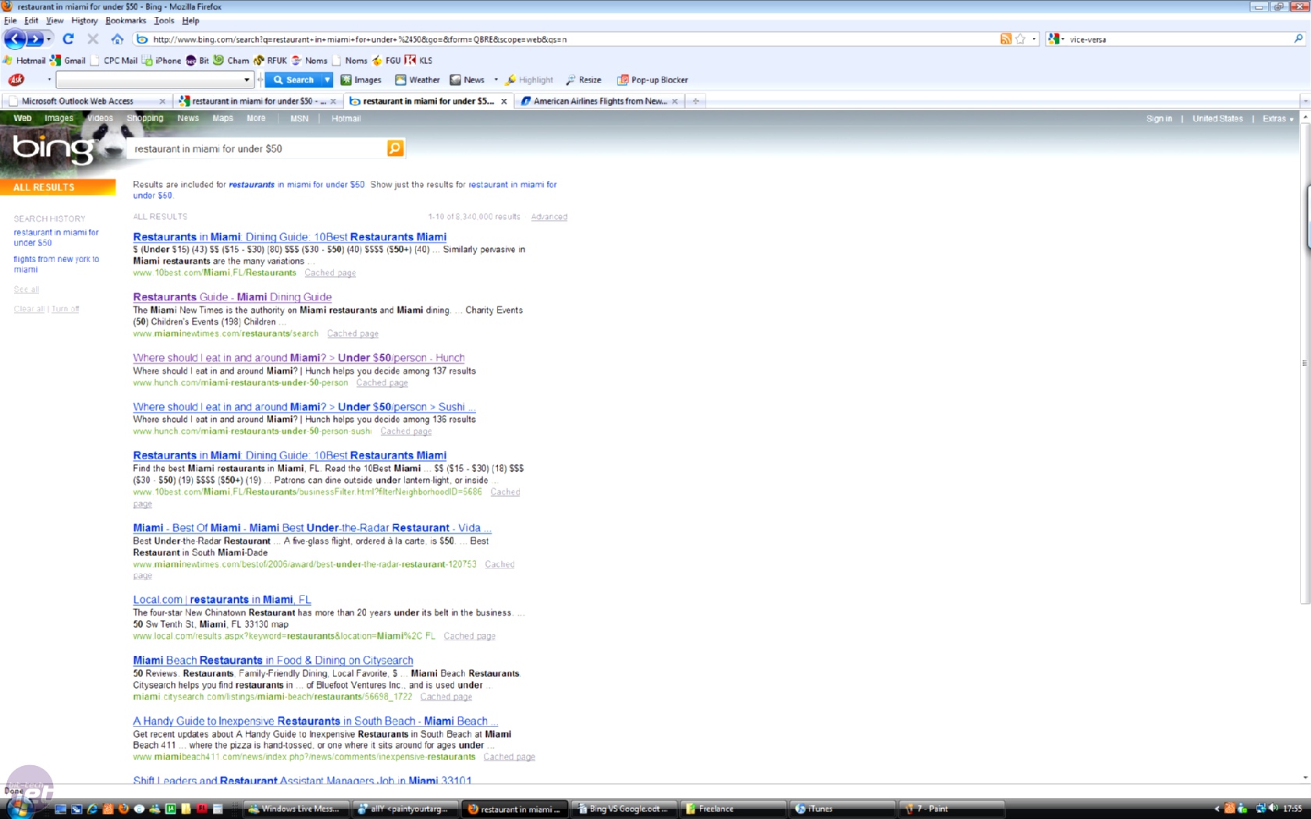
Task: Open the list-all-tabs dropdown arrow
Action: pyautogui.click(x=1305, y=101)
